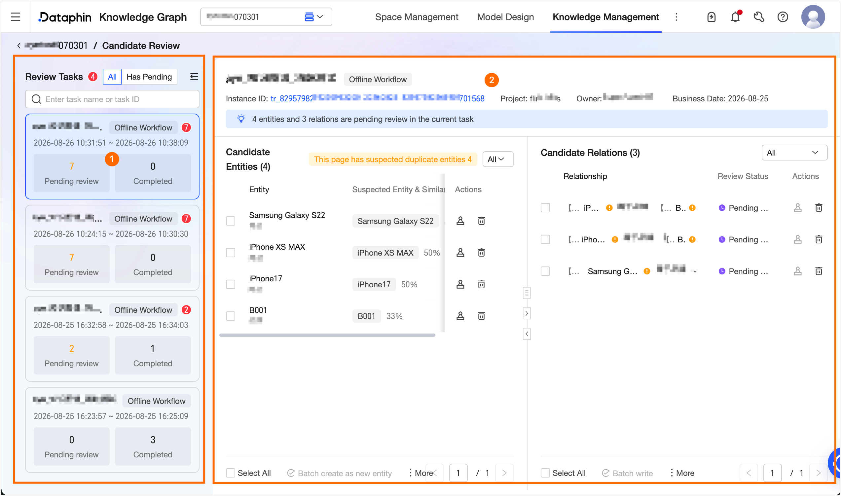This screenshot has width=841, height=496.
Task: Open the hamburger navigation menu
Action: 16,17
